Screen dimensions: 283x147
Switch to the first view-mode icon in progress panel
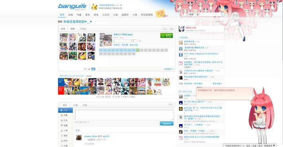(165, 29)
